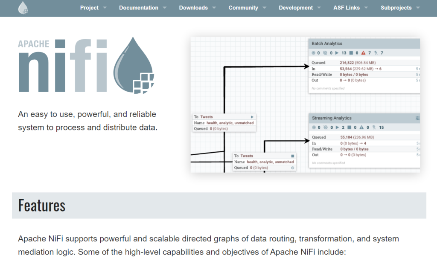The width and height of the screenshot is (437, 261).
Task: Click Streaming Analytics stopped square icon
Action: click(x=349, y=127)
